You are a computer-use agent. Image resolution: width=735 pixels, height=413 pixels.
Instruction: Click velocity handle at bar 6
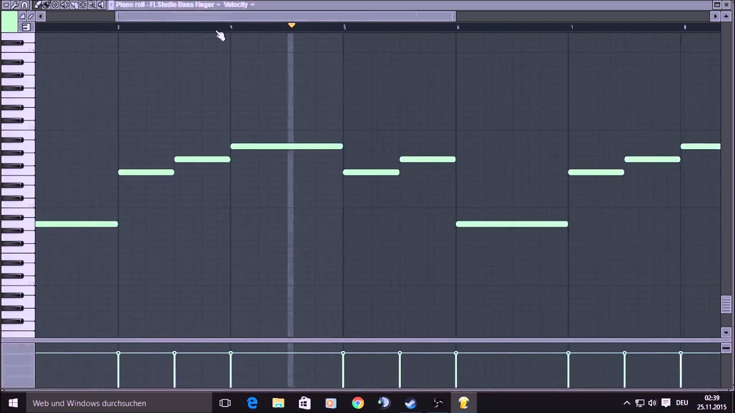coord(456,353)
